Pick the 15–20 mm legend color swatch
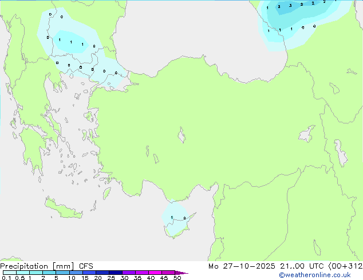Screen dimensions: 363x280 tap(89, 273)
